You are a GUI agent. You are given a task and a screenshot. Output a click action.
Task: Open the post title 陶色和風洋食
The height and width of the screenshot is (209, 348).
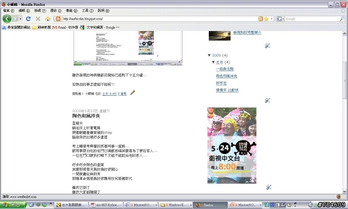pyautogui.click(x=86, y=116)
